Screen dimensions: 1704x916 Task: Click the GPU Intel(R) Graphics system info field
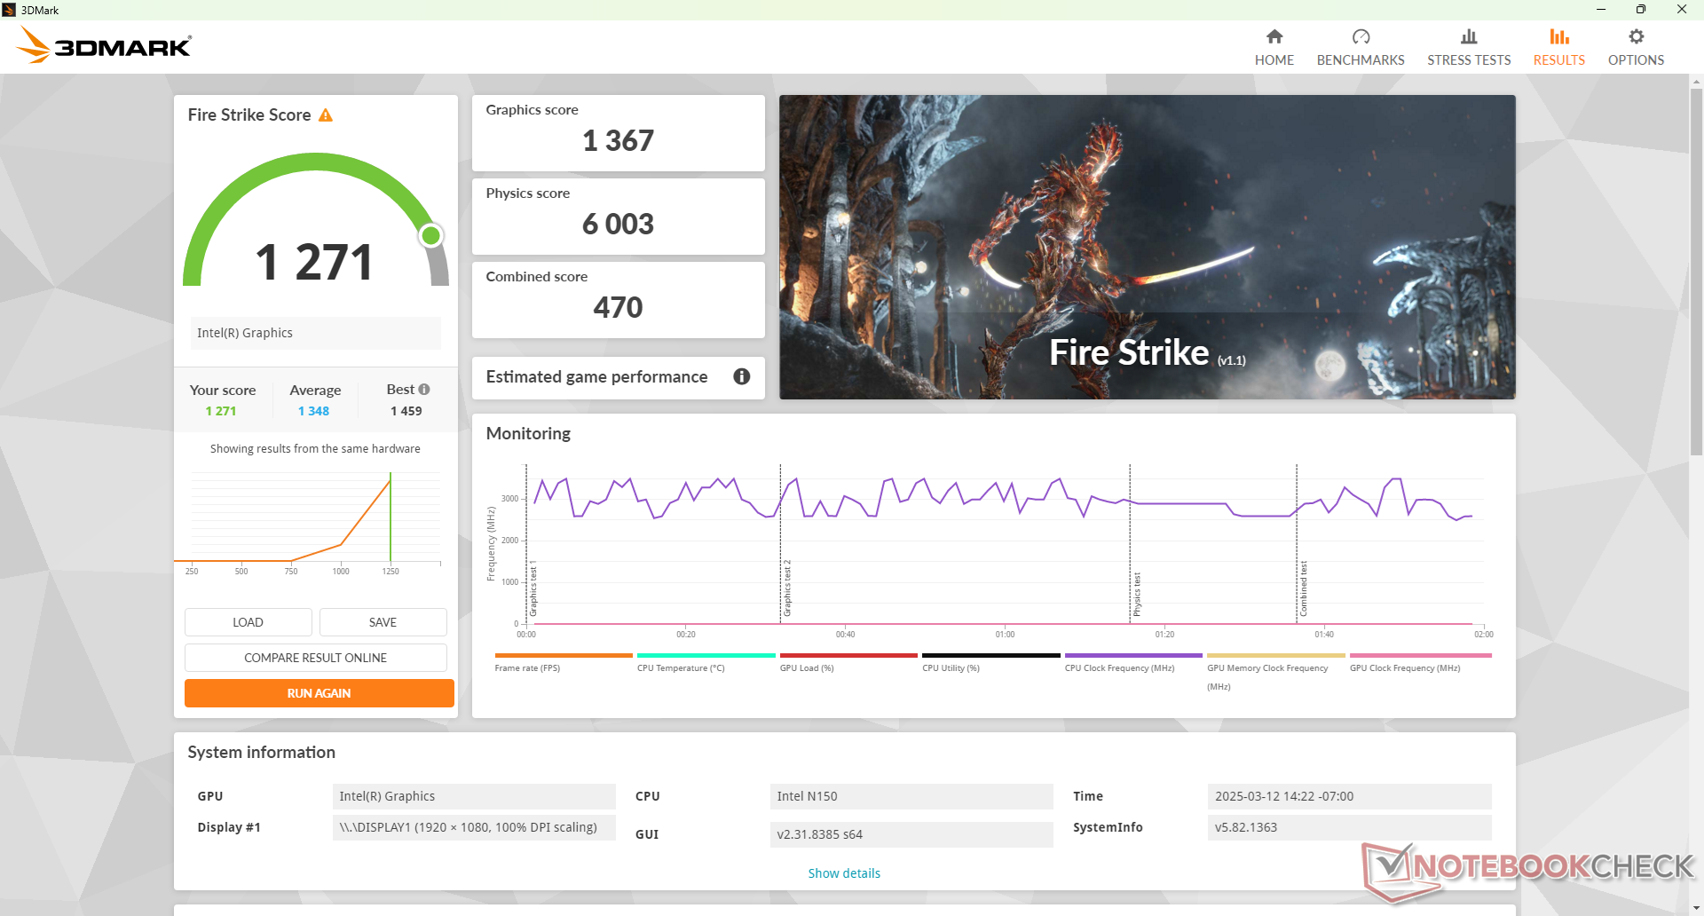[x=474, y=796]
